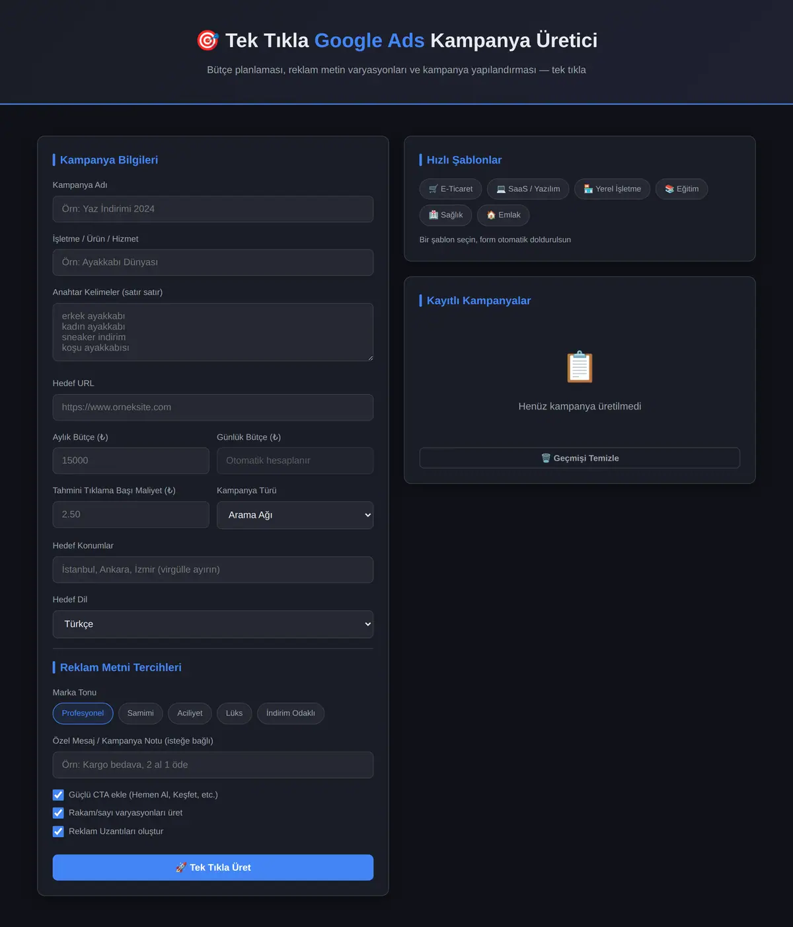The height and width of the screenshot is (927, 793).
Task: Click the Tek Tıkla Üret button
Action: [213, 867]
